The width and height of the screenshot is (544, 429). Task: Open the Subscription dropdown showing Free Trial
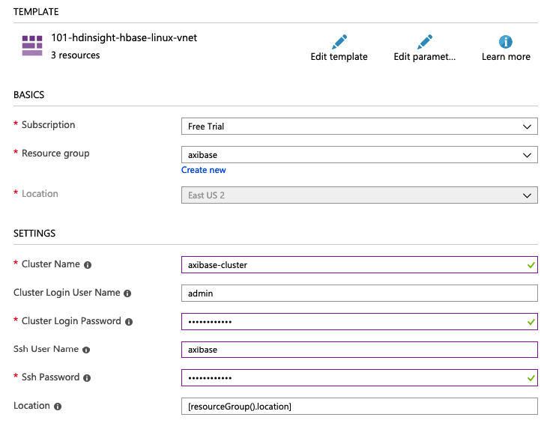click(x=360, y=127)
